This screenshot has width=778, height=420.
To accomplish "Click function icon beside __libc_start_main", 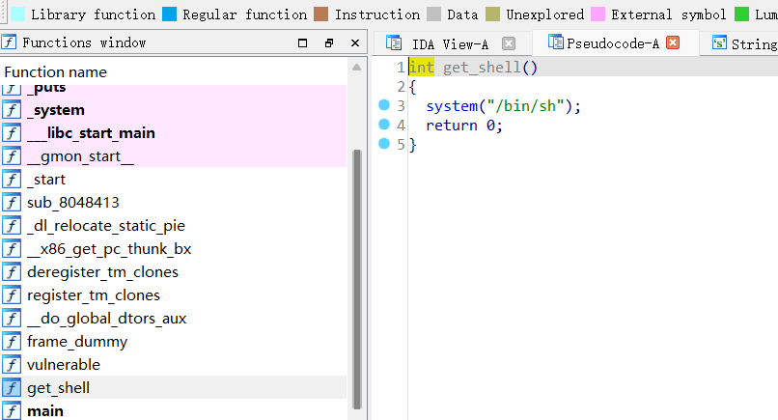I will click(12, 133).
